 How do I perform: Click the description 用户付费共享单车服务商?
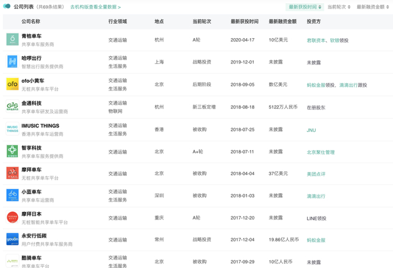click(47, 244)
